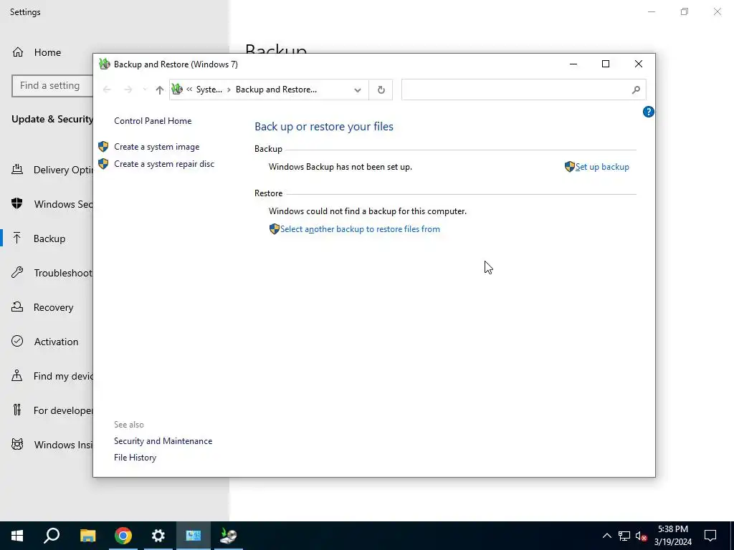
Task: Click the Back arrow in Backup and Restore
Action: (x=107, y=90)
